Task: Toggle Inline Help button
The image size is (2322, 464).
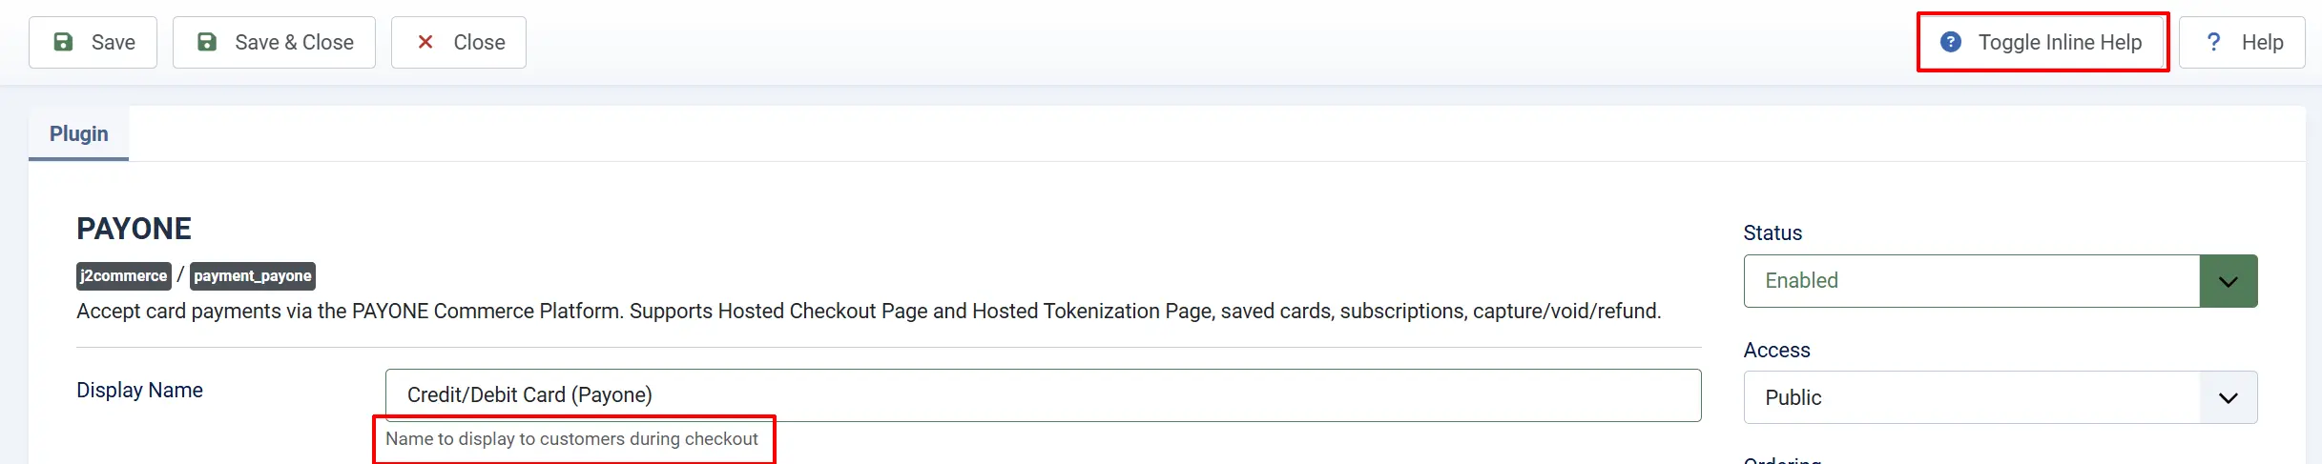Action: pyautogui.click(x=2042, y=42)
